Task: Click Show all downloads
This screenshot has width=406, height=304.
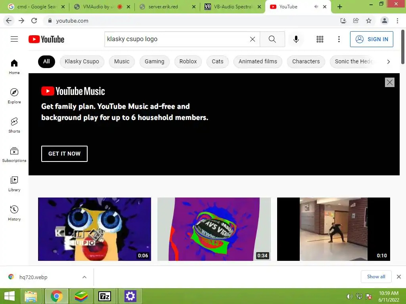Action: tap(376, 277)
